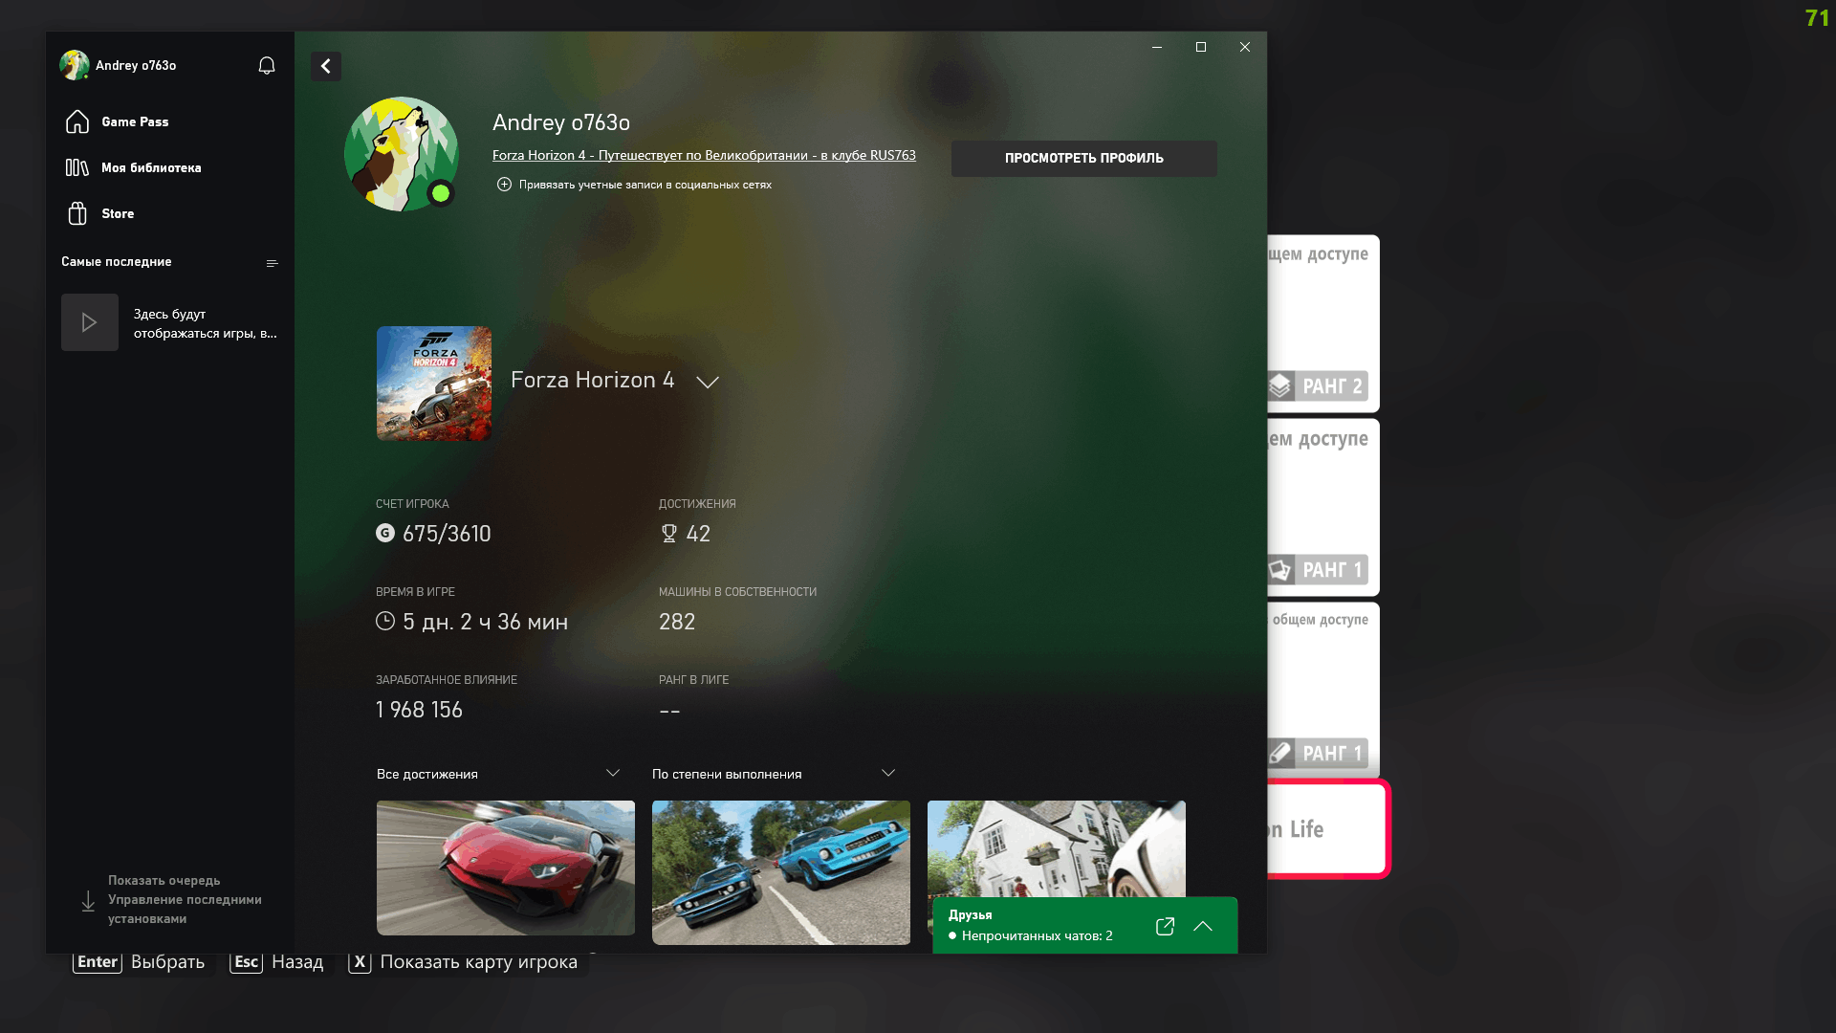Click the play placeholder tile in recent games
Screen dimensions: 1836x1033
(x=90, y=322)
